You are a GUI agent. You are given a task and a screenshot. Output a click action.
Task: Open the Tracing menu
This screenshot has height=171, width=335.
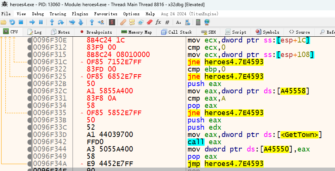[58, 14]
